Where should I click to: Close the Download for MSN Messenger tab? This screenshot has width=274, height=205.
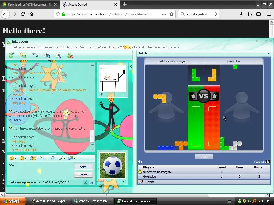click(x=55, y=5)
